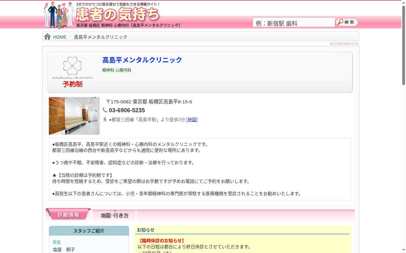This screenshot has width=406, height=253.
Task: Click the line about うつ病や不眠、不安障害
Action: tap(124, 163)
